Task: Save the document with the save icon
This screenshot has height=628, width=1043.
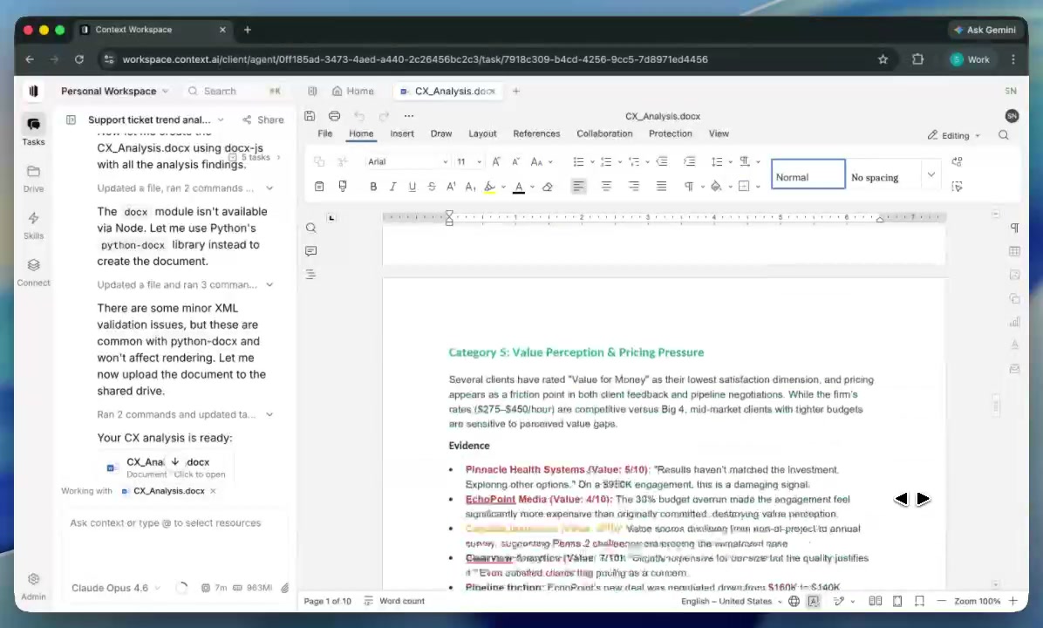Action: [x=310, y=116]
